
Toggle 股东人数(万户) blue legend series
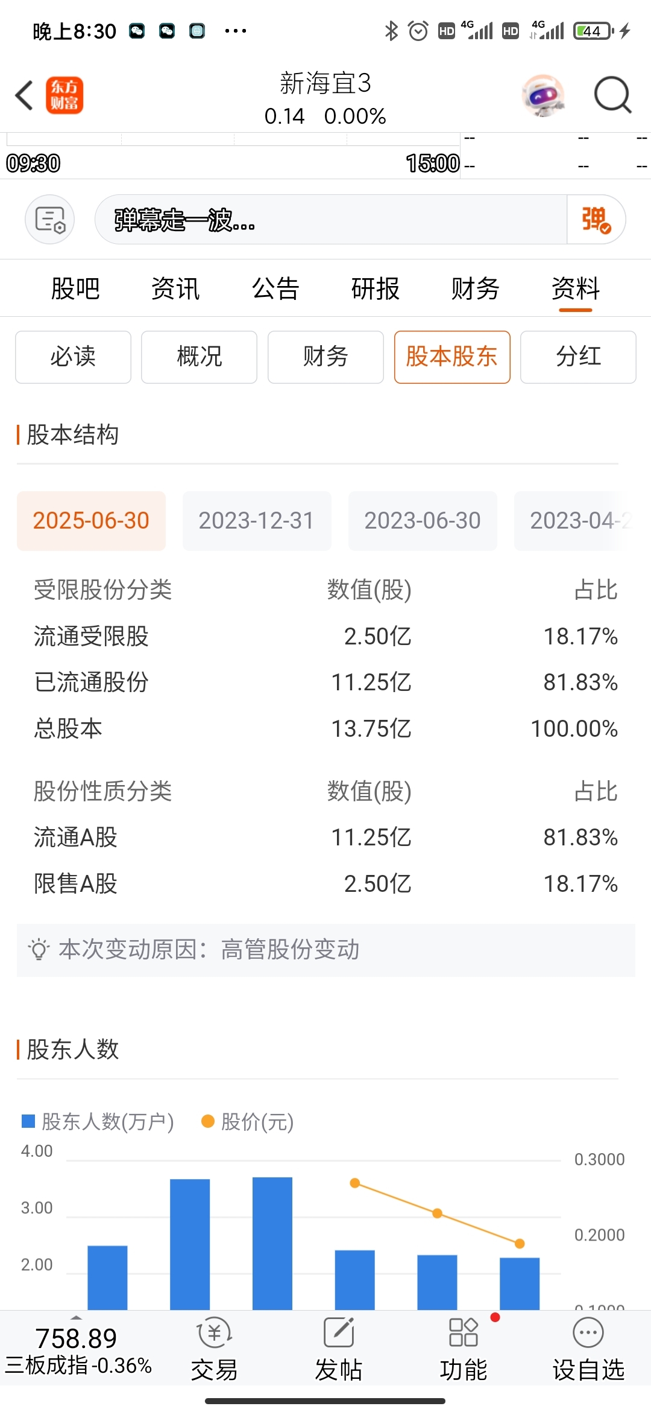[x=98, y=1122]
